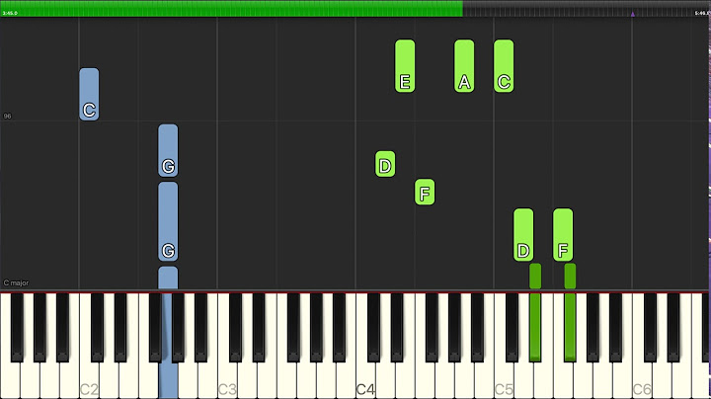Select the upper blue G note block

pos(168,150)
